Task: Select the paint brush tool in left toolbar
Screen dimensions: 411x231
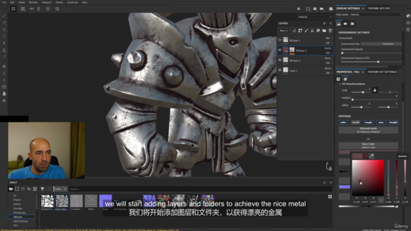Action: [x=4, y=16]
